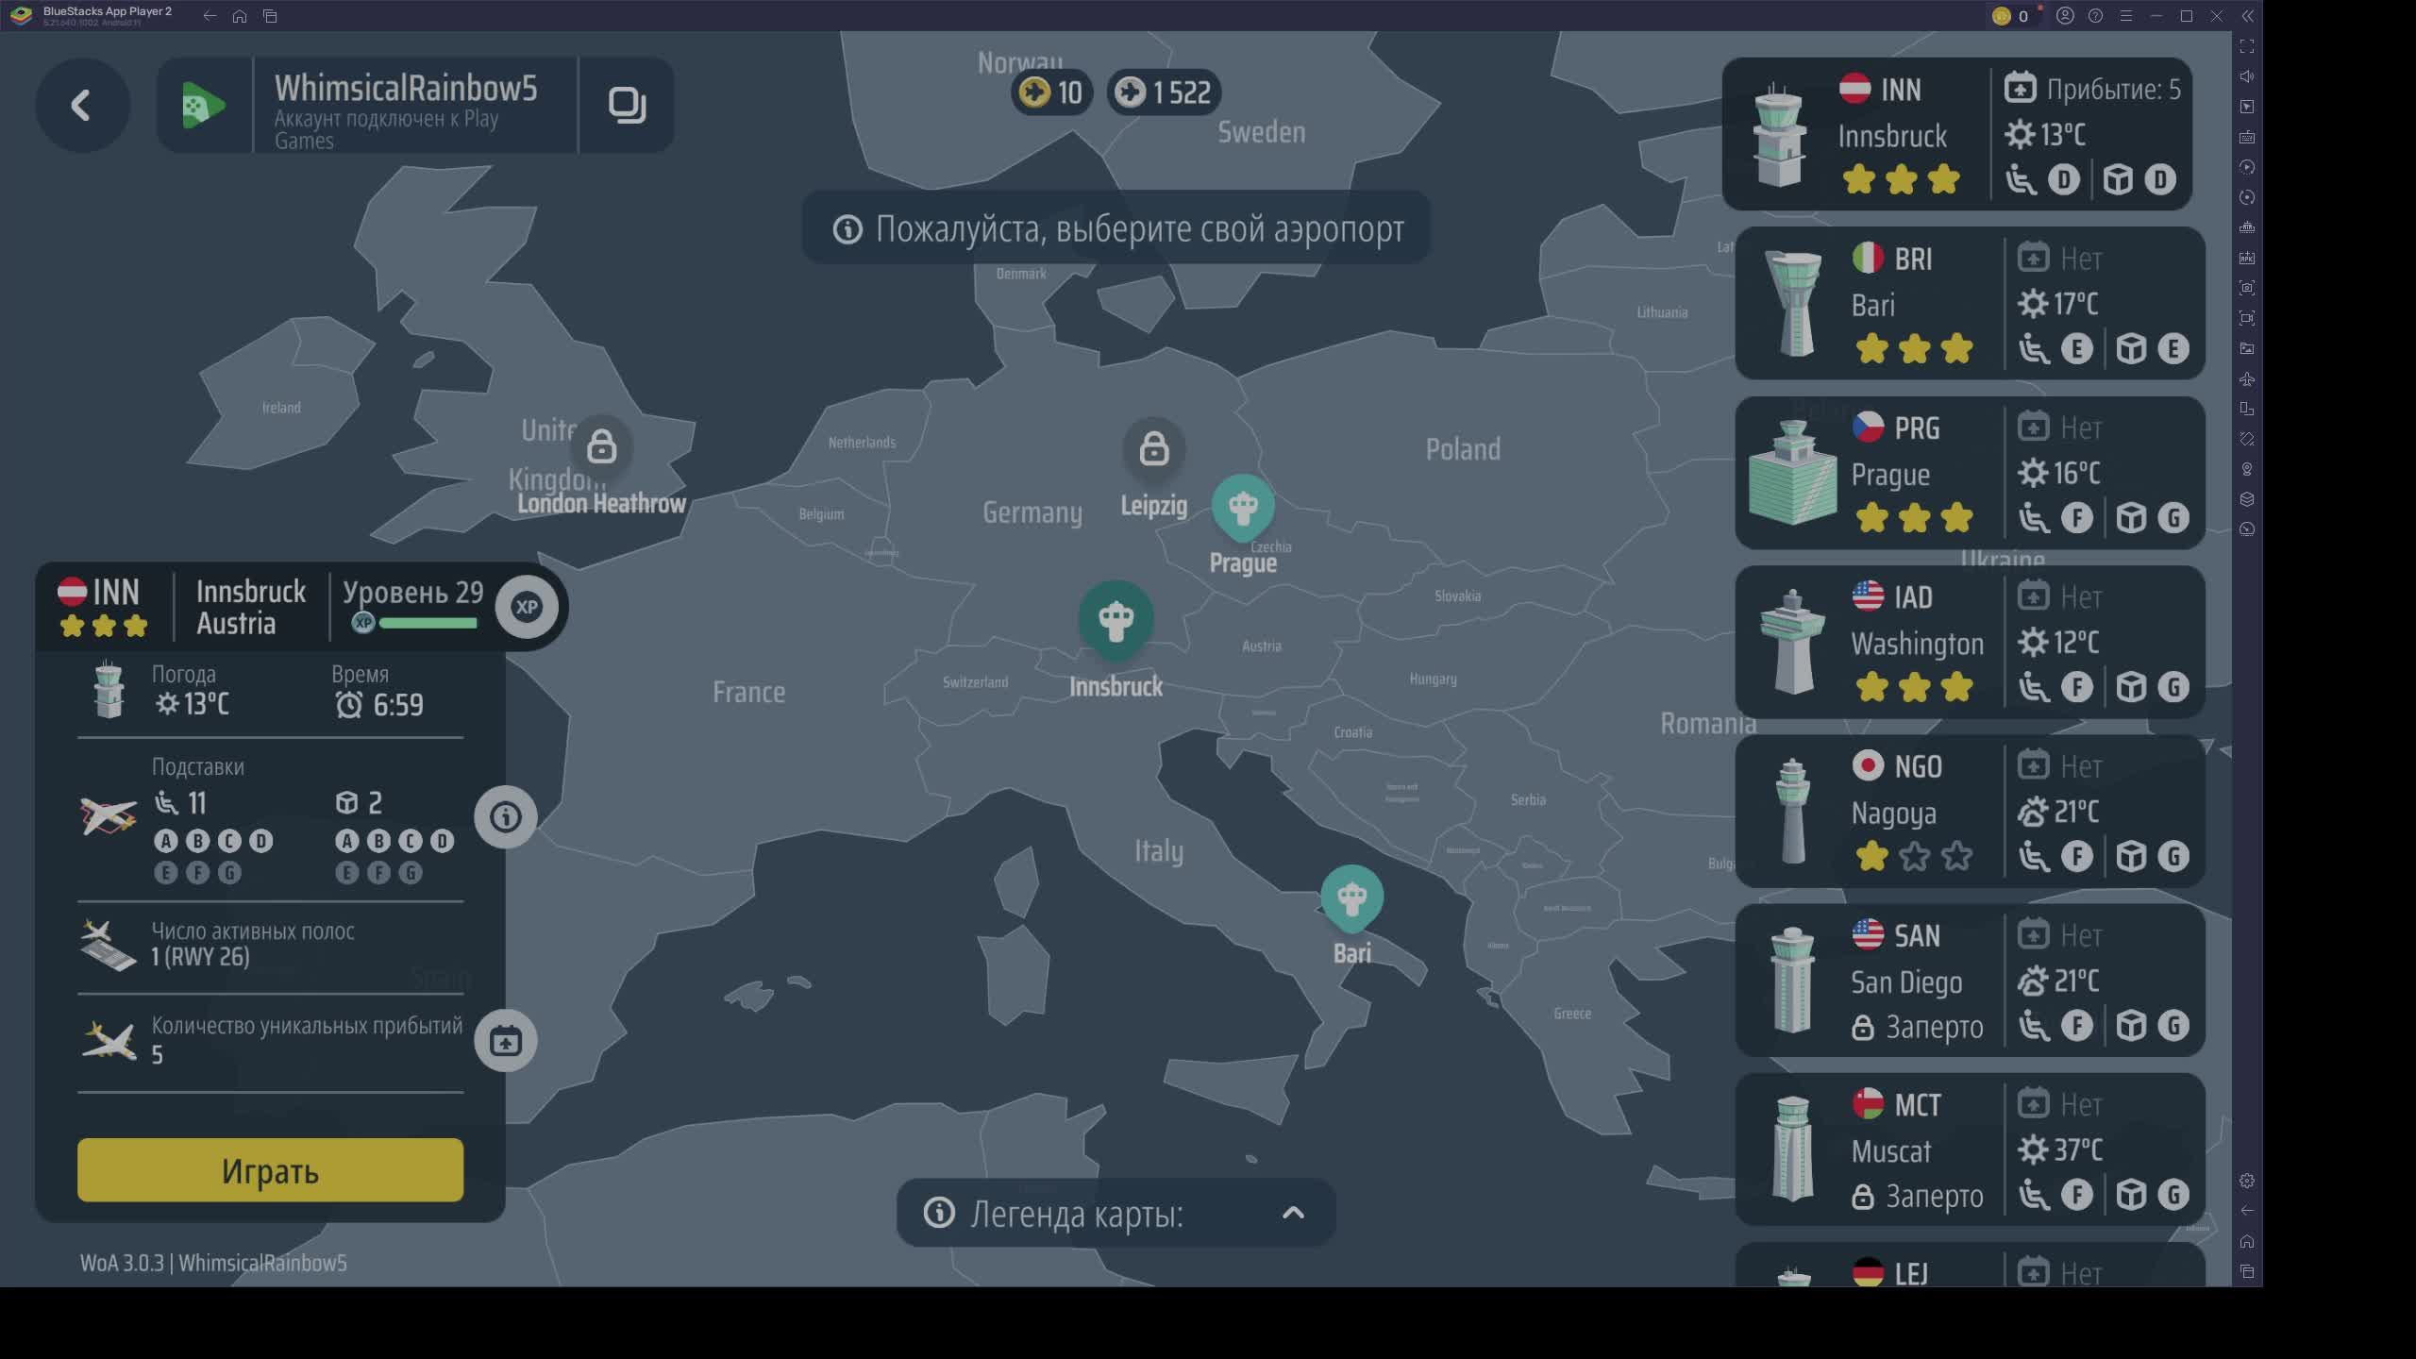Expand the Легенда карты panel

pos(1116,1213)
